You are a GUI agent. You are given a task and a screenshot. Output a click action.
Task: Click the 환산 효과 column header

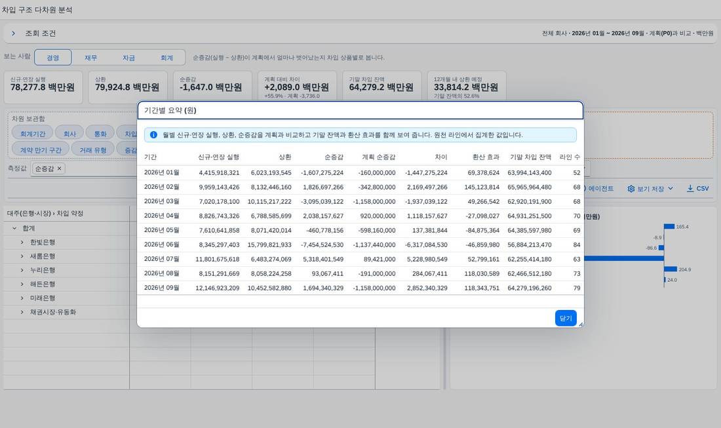(486, 157)
